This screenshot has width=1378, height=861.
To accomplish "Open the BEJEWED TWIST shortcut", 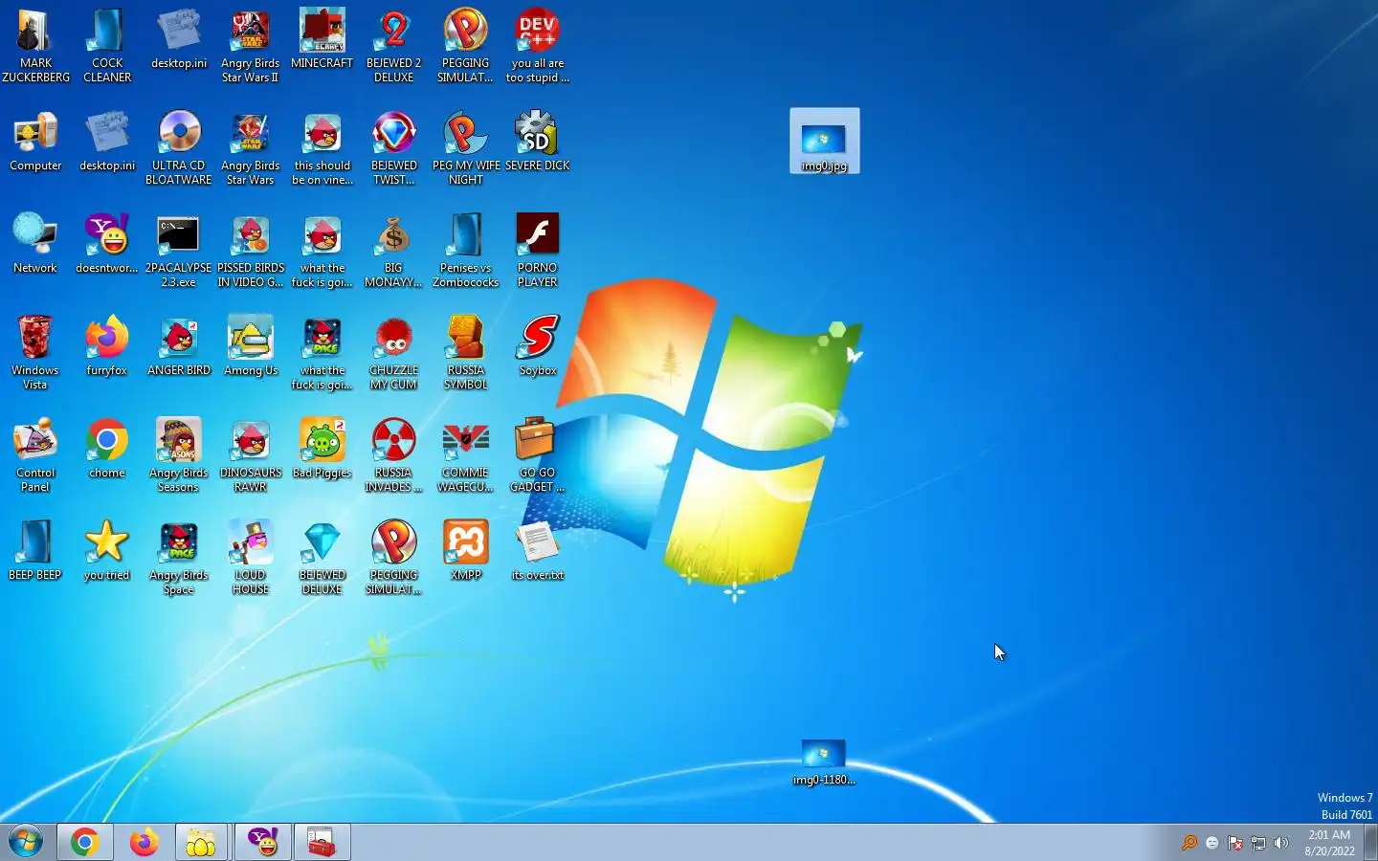I will tap(393, 148).
